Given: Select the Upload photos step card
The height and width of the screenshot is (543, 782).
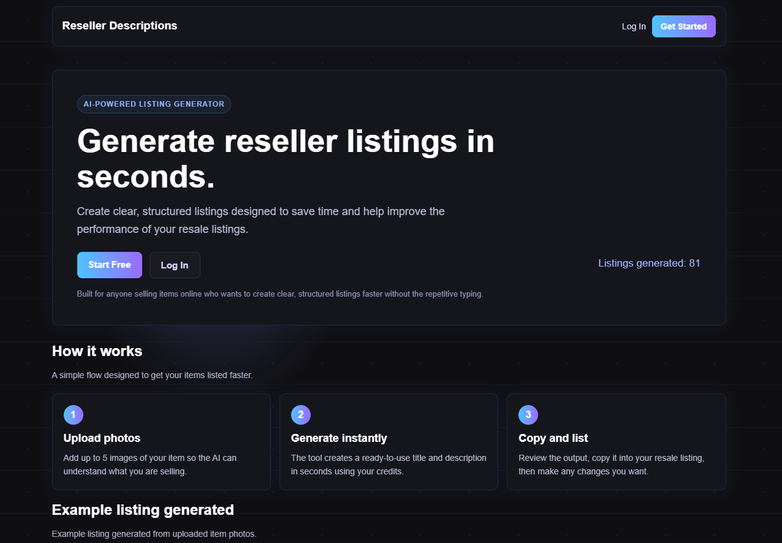Looking at the screenshot, I should [161, 441].
